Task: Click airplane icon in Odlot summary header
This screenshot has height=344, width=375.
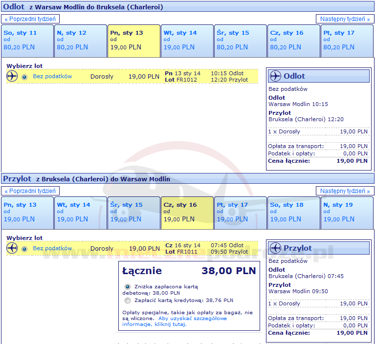Action: tap(275, 76)
